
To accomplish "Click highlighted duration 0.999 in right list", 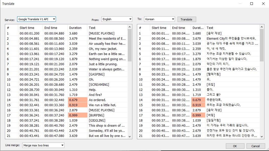I will point(198,115).
